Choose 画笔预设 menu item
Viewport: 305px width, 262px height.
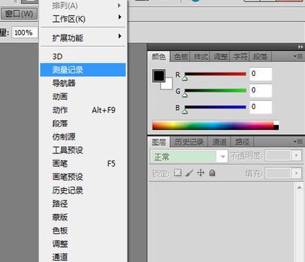coord(83,177)
